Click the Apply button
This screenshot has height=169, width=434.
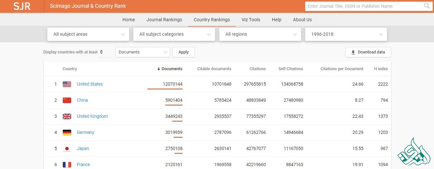[x=184, y=52]
